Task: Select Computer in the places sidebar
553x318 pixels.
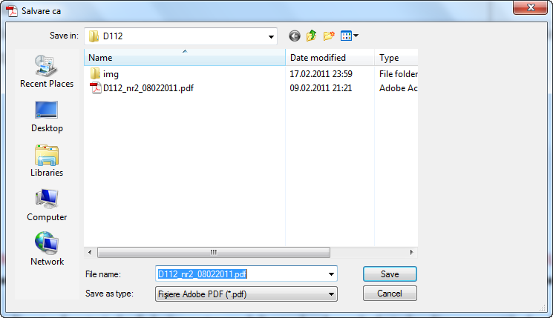Action: pyautogui.click(x=47, y=205)
